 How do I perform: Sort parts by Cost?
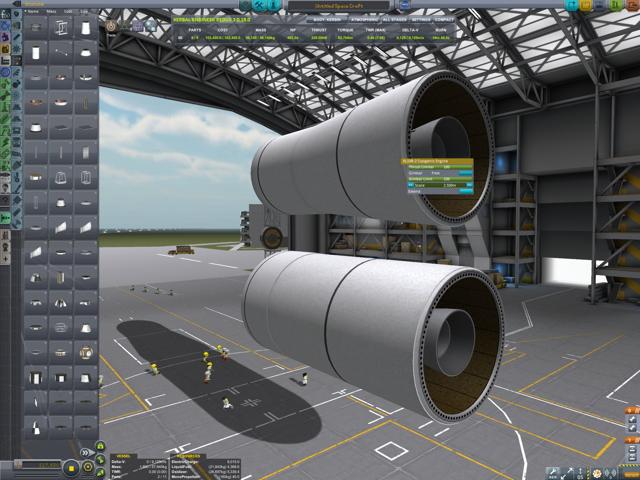click(68, 11)
